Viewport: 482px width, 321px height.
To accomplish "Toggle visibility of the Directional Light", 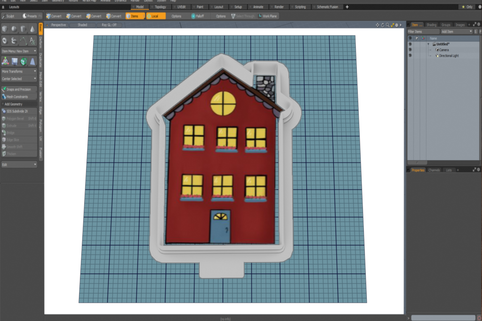I will (410, 56).
